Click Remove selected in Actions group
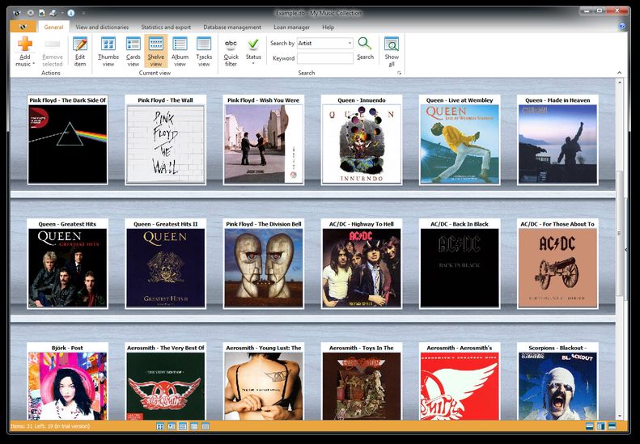 coord(53,52)
